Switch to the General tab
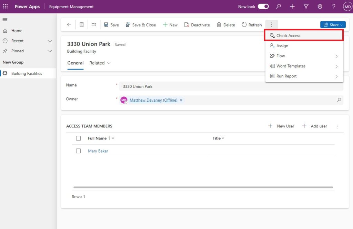353x229 pixels. 75,63
